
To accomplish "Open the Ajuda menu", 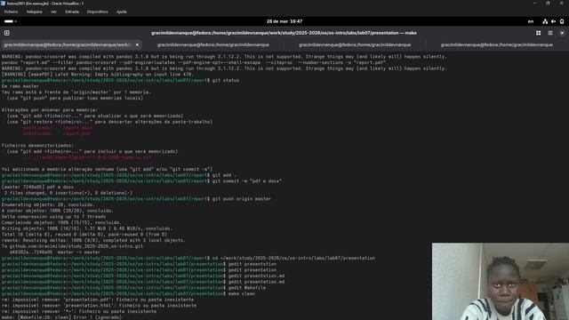I will click(x=122, y=12).
